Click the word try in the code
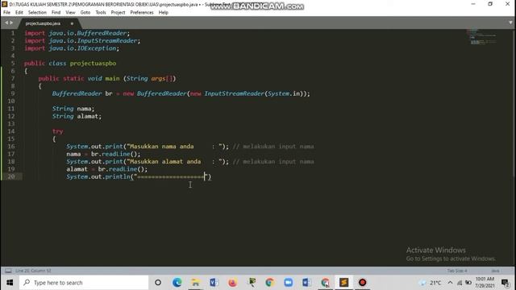 point(57,131)
